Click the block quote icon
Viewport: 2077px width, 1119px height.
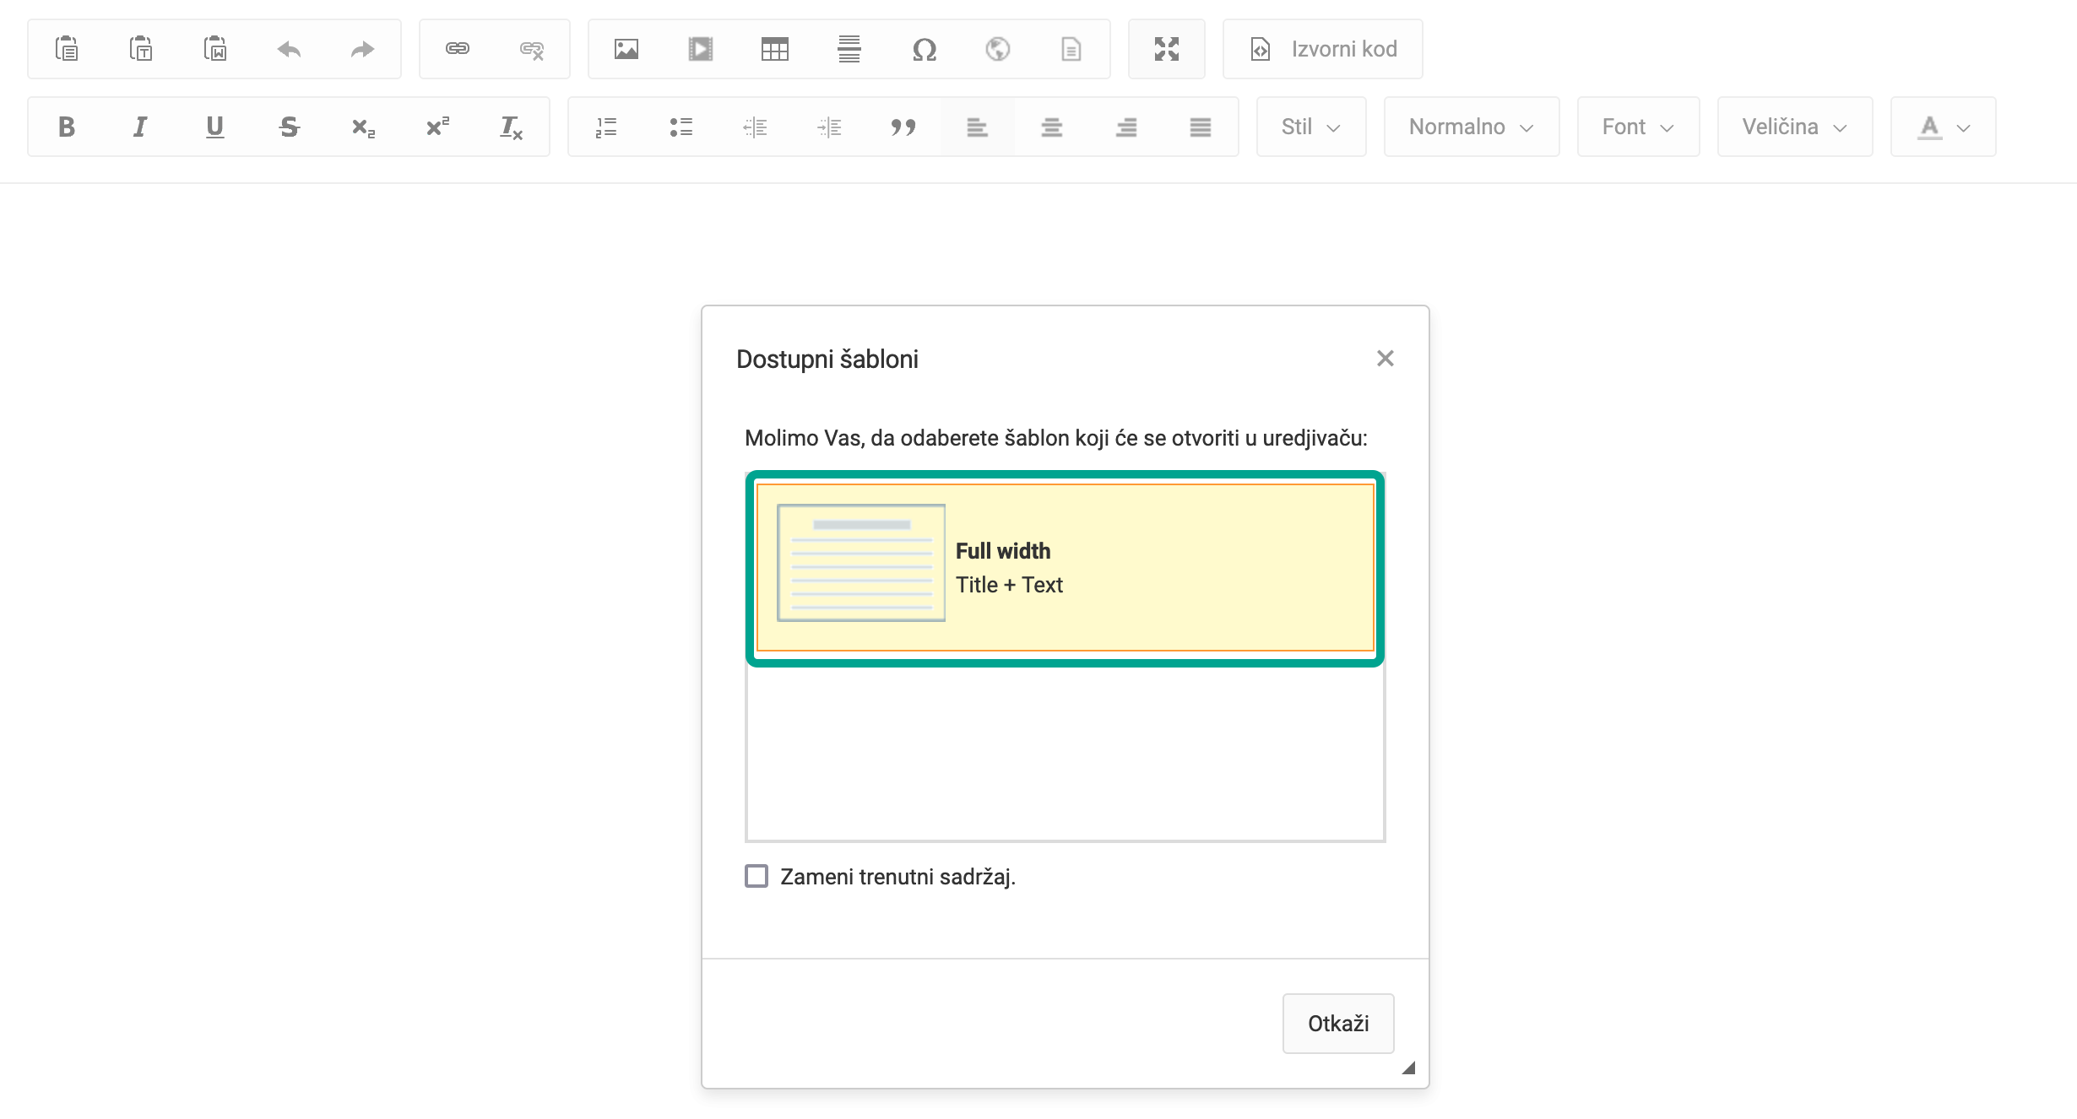click(903, 127)
